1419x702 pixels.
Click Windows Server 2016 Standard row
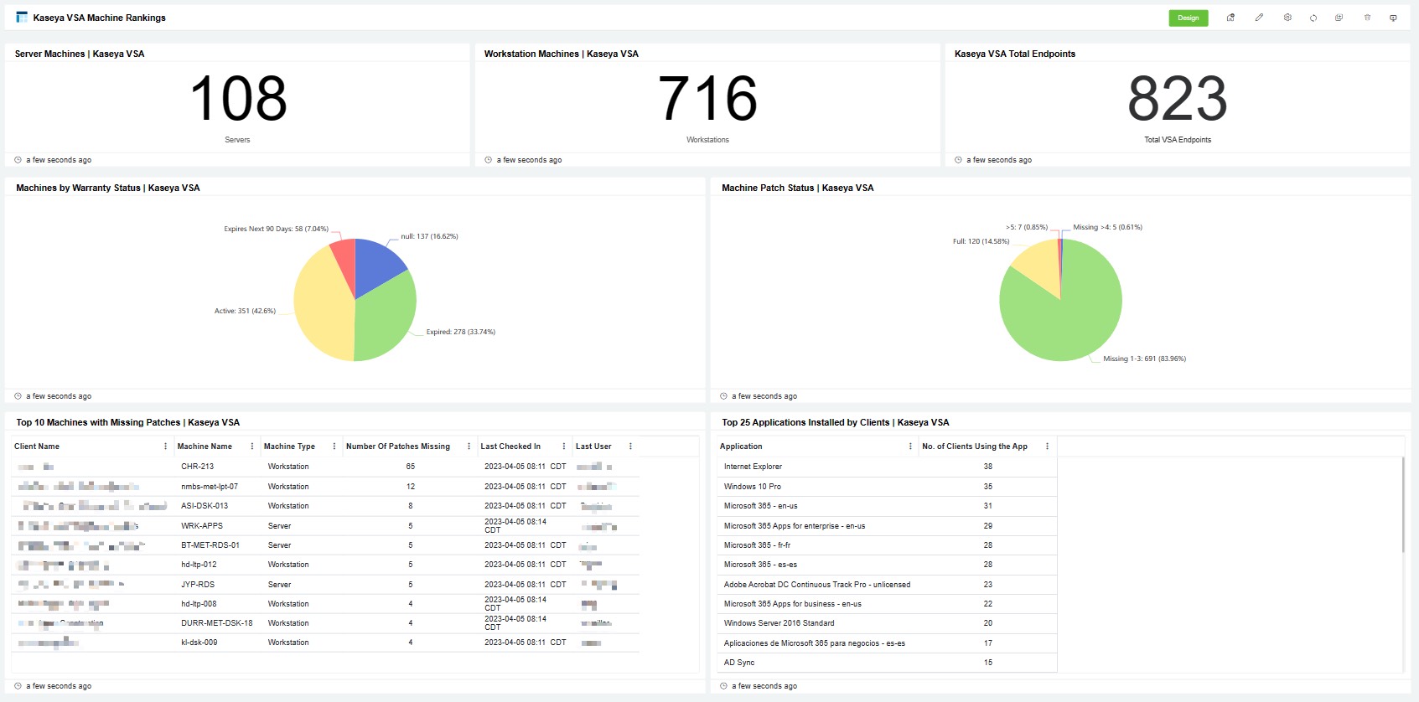887,623
